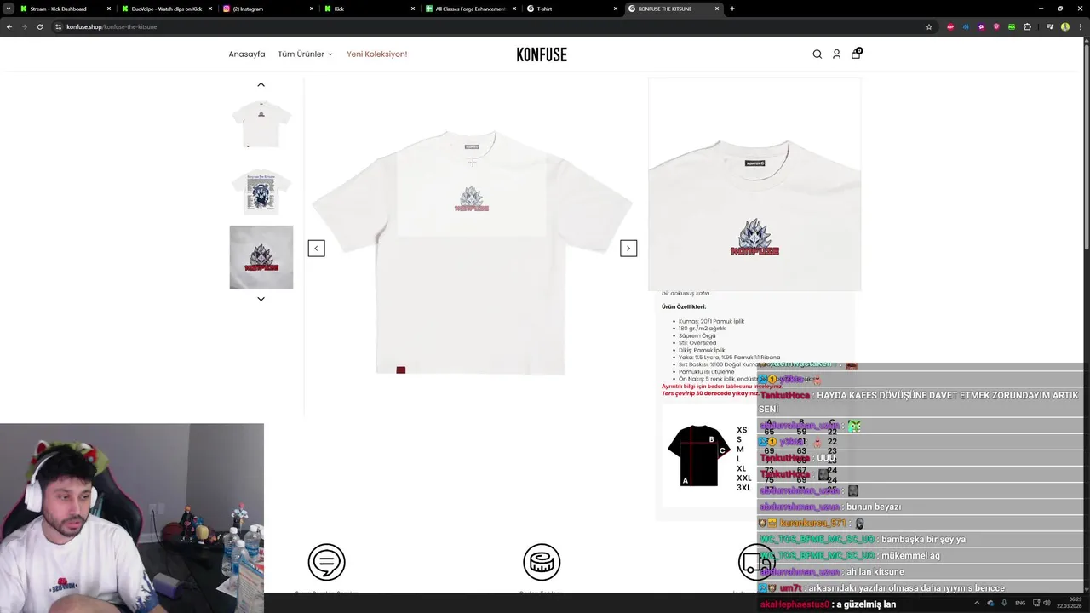
Task: Open the Chrome profile avatar
Action: [1065, 26]
